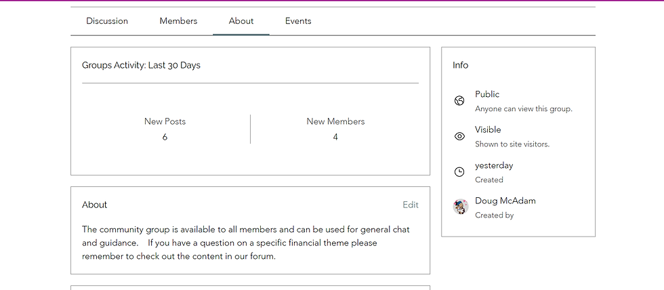This screenshot has height=290, width=664.
Task: Click Doug McAdam's avatar picture
Action: 461,207
